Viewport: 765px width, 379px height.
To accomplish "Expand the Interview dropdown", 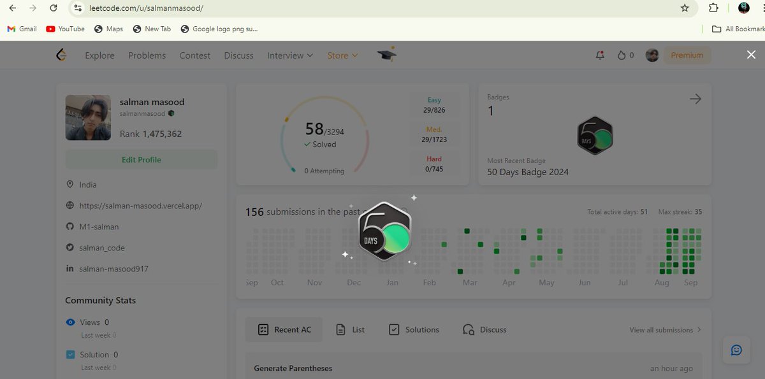I will pos(290,55).
